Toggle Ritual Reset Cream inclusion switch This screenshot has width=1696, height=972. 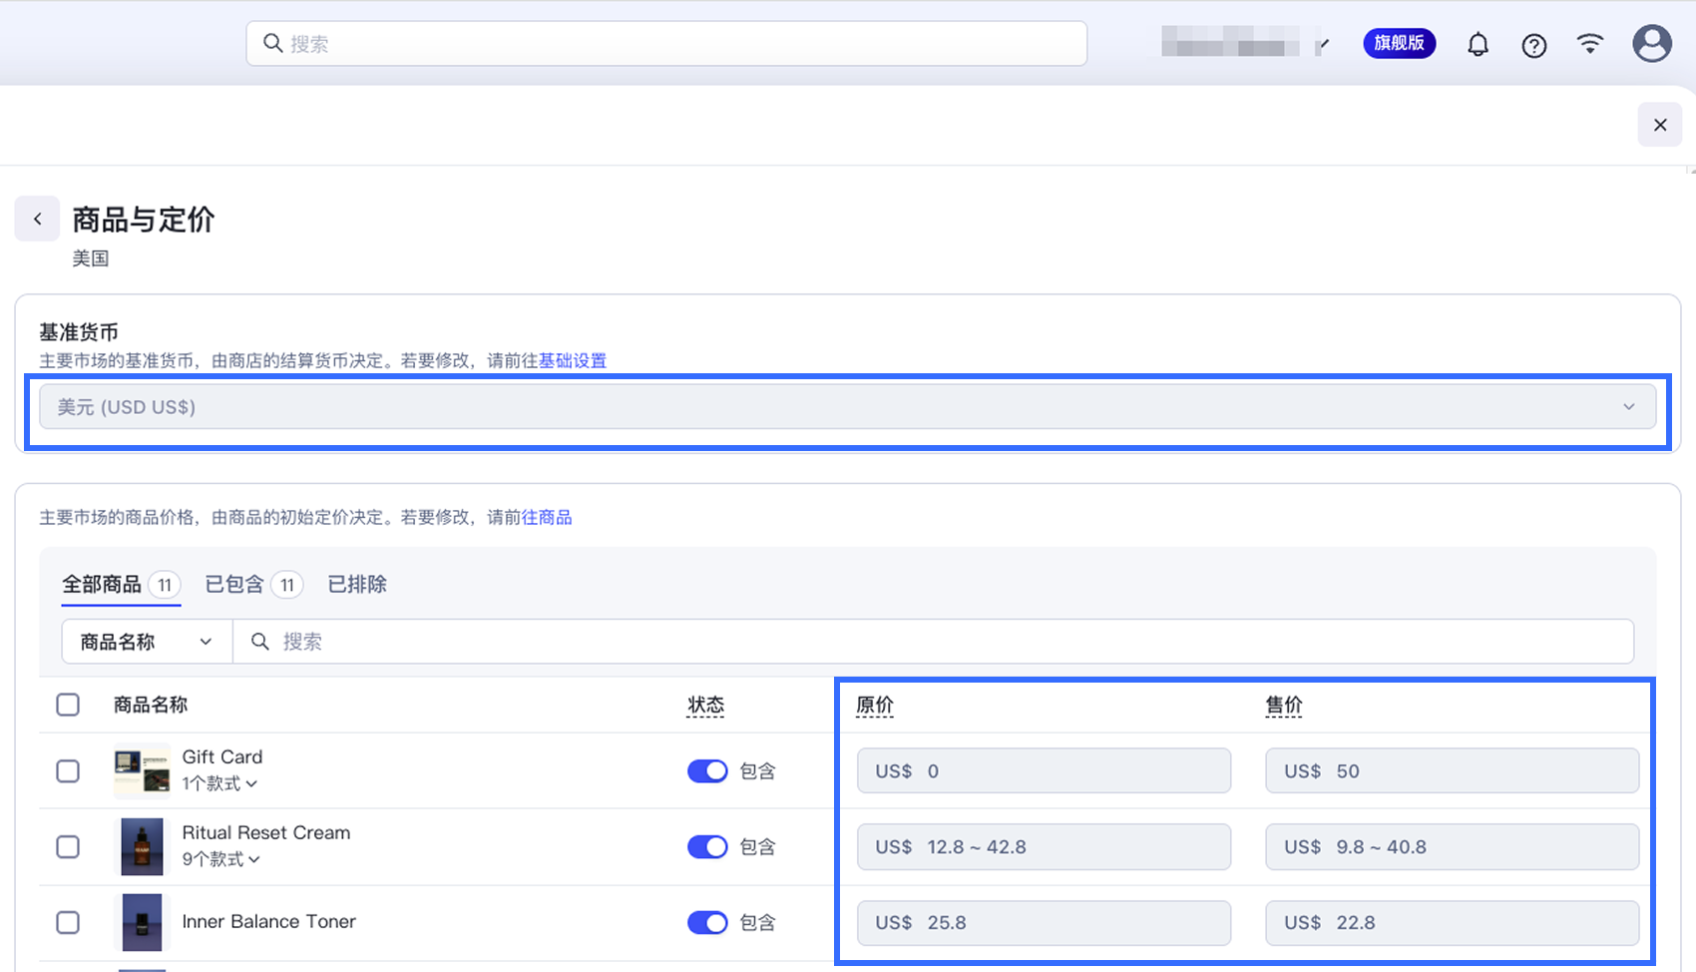tap(707, 846)
